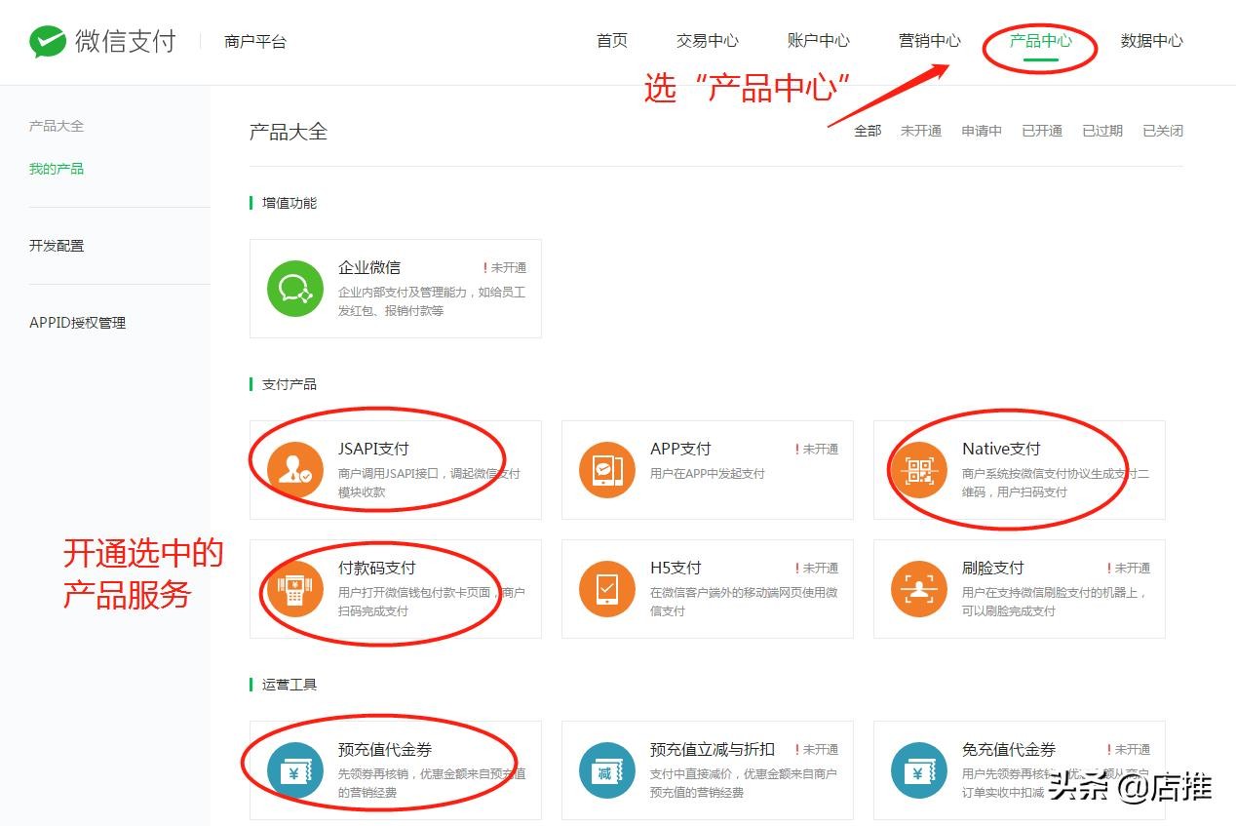This screenshot has height=826, width=1236.
Task: Open 开发配置 from the sidebar
Action: (x=57, y=246)
